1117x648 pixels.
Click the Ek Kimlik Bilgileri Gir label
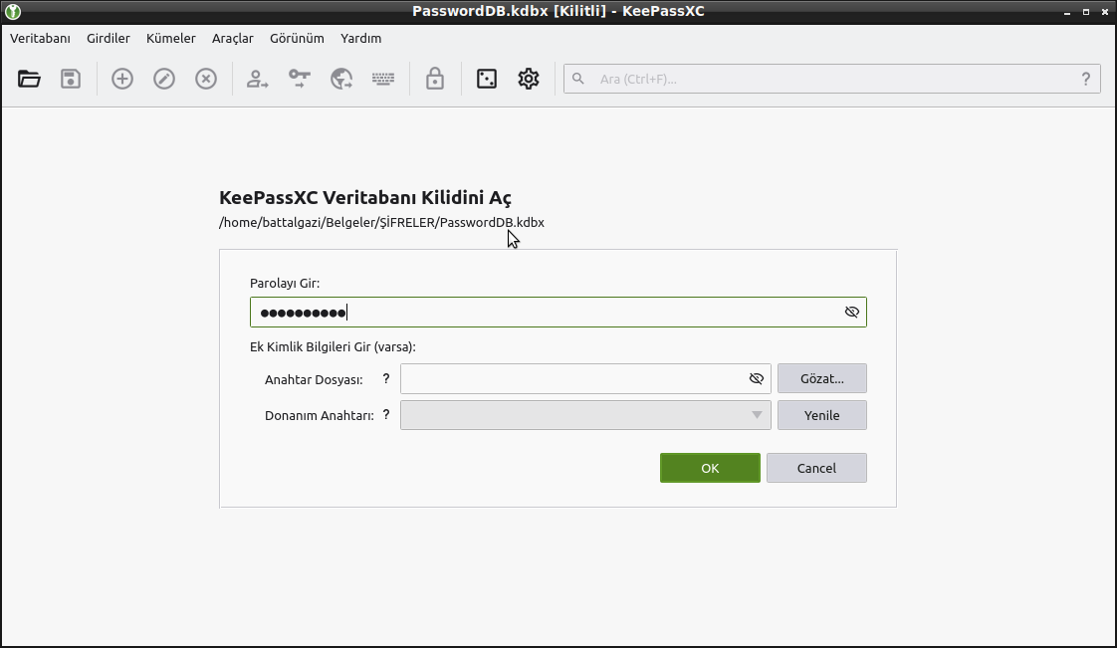click(x=333, y=346)
